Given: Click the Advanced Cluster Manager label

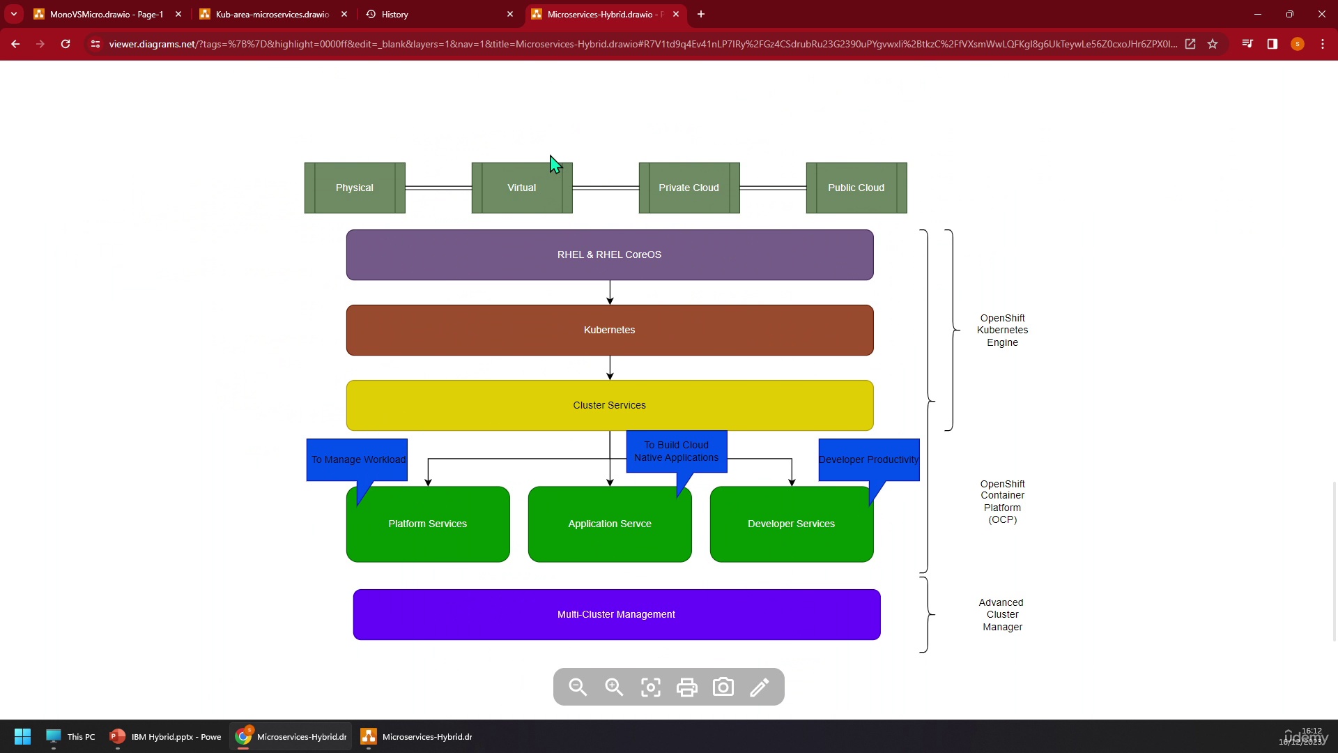Looking at the screenshot, I should pyautogui.click(x=1002, y=614).
